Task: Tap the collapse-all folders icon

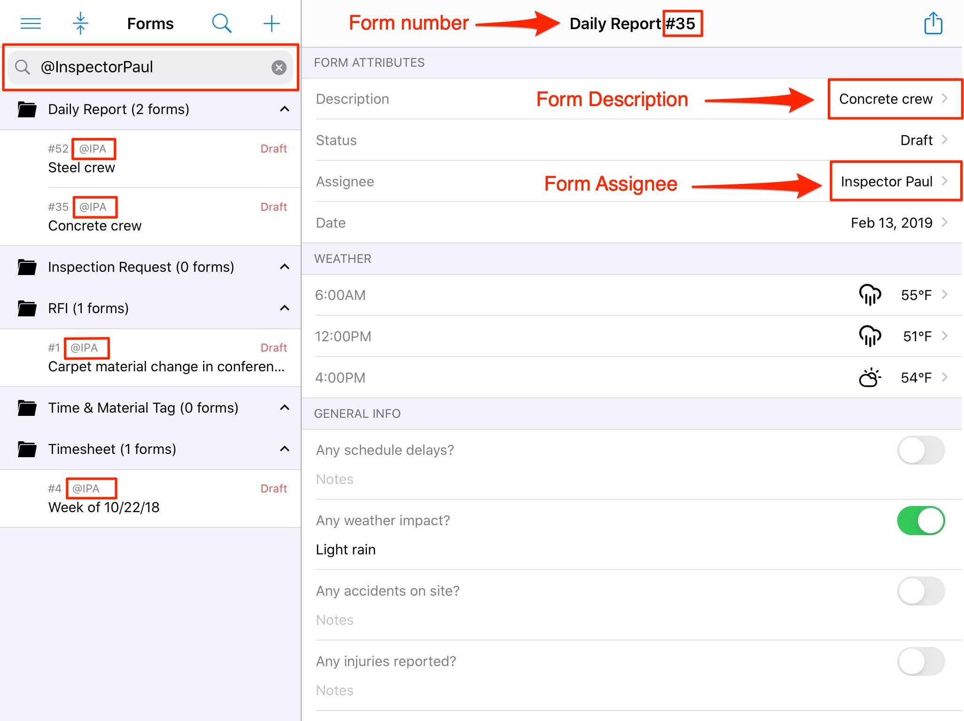Action: (x=80, y=23)
